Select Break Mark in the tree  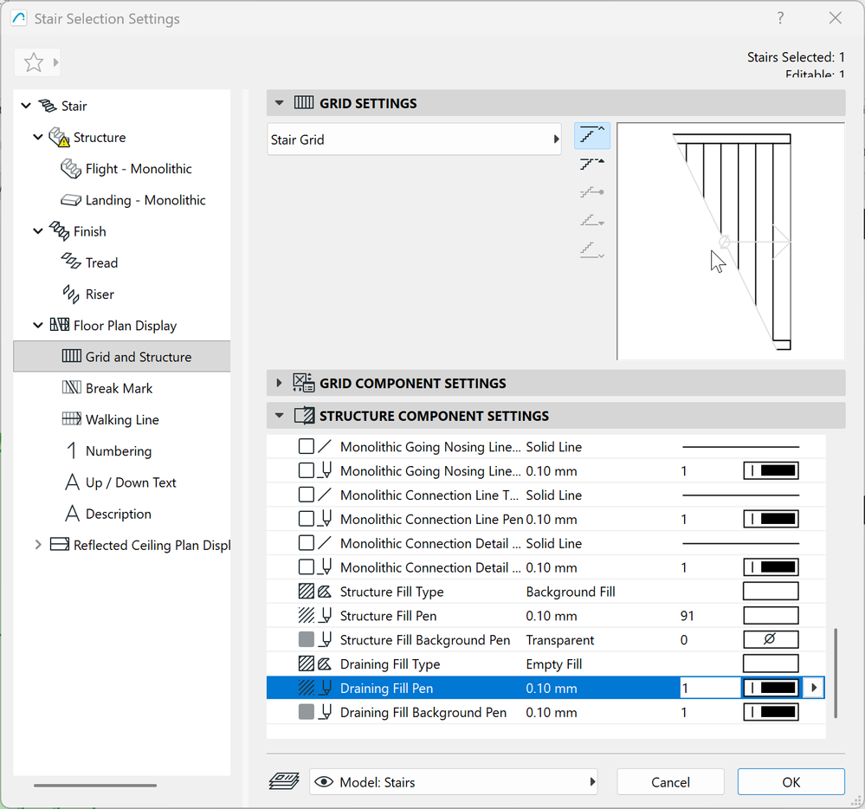119,388
